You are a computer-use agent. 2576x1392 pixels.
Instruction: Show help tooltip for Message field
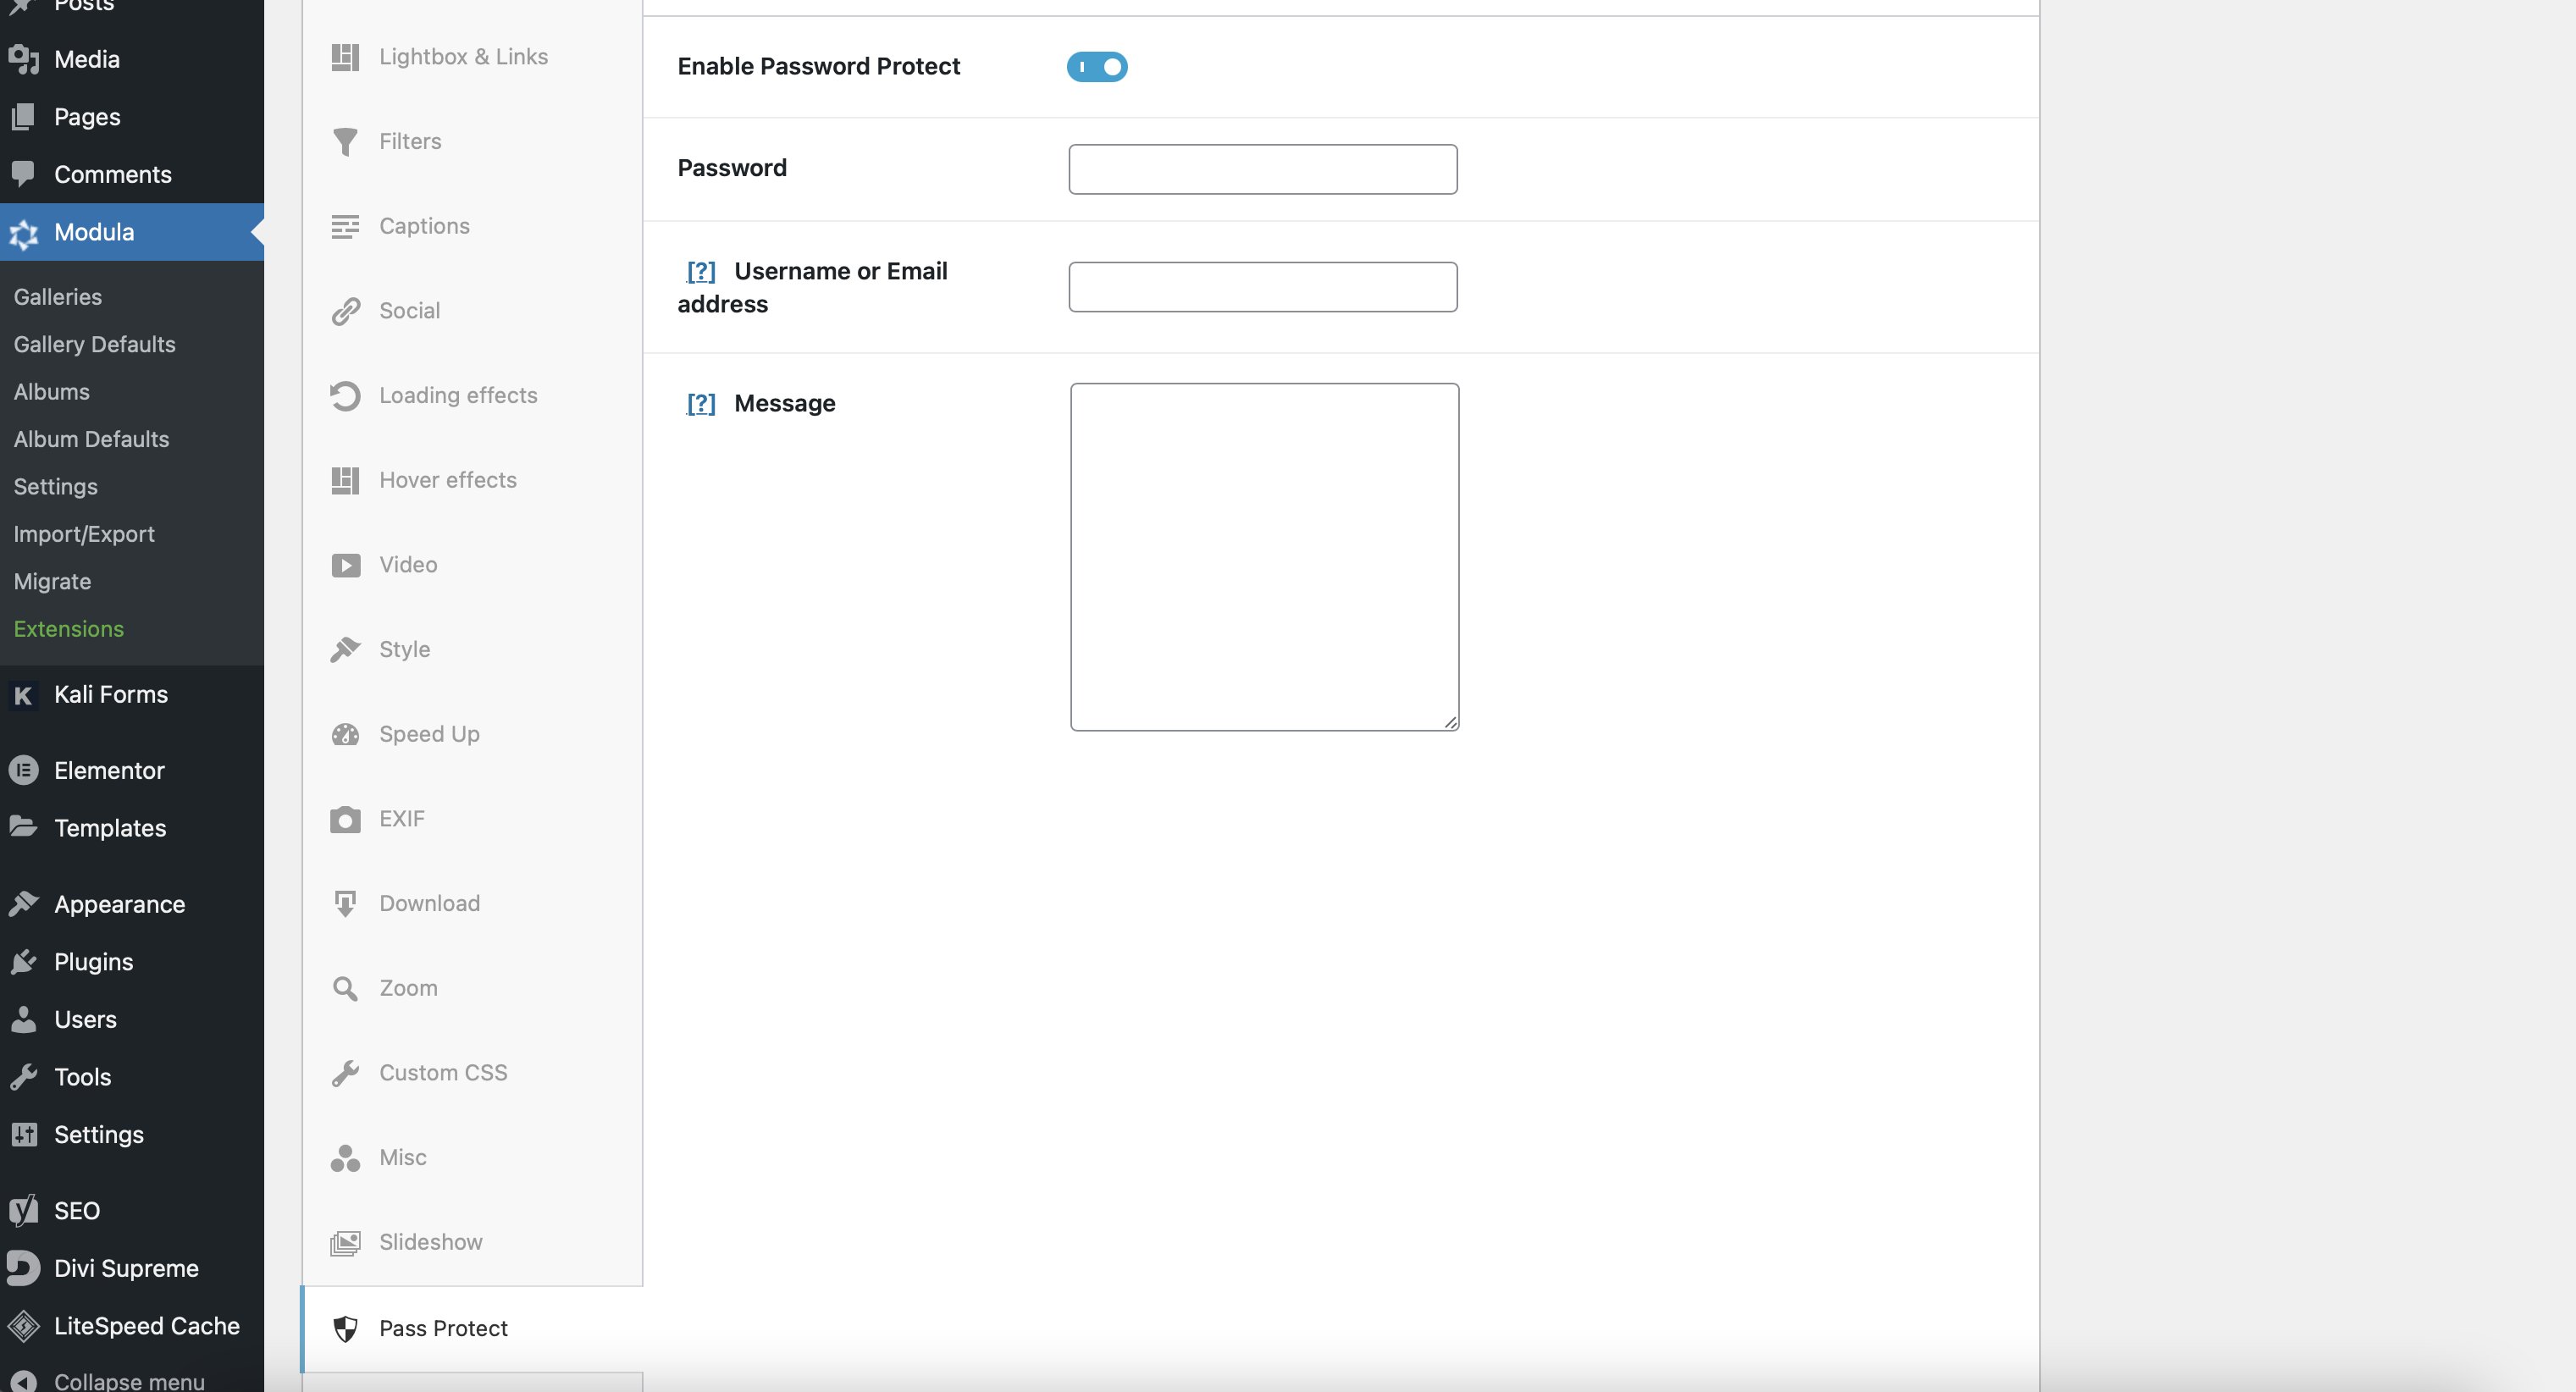[701, 403]
